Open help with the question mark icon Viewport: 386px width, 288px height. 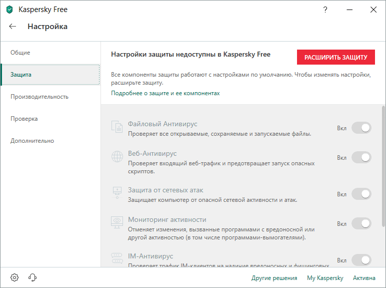tap(325, 10)
